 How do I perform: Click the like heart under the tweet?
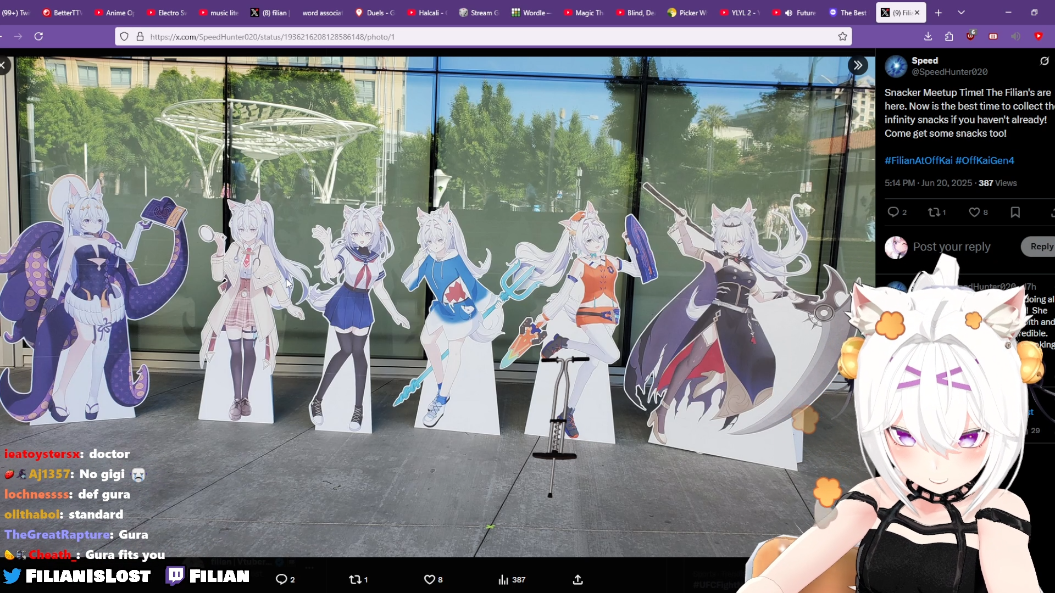tap(974, 212)
